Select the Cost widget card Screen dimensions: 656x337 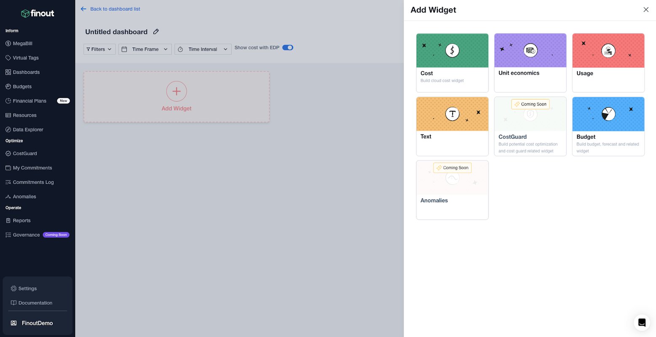pyautogui.click(x=452, y=63)
